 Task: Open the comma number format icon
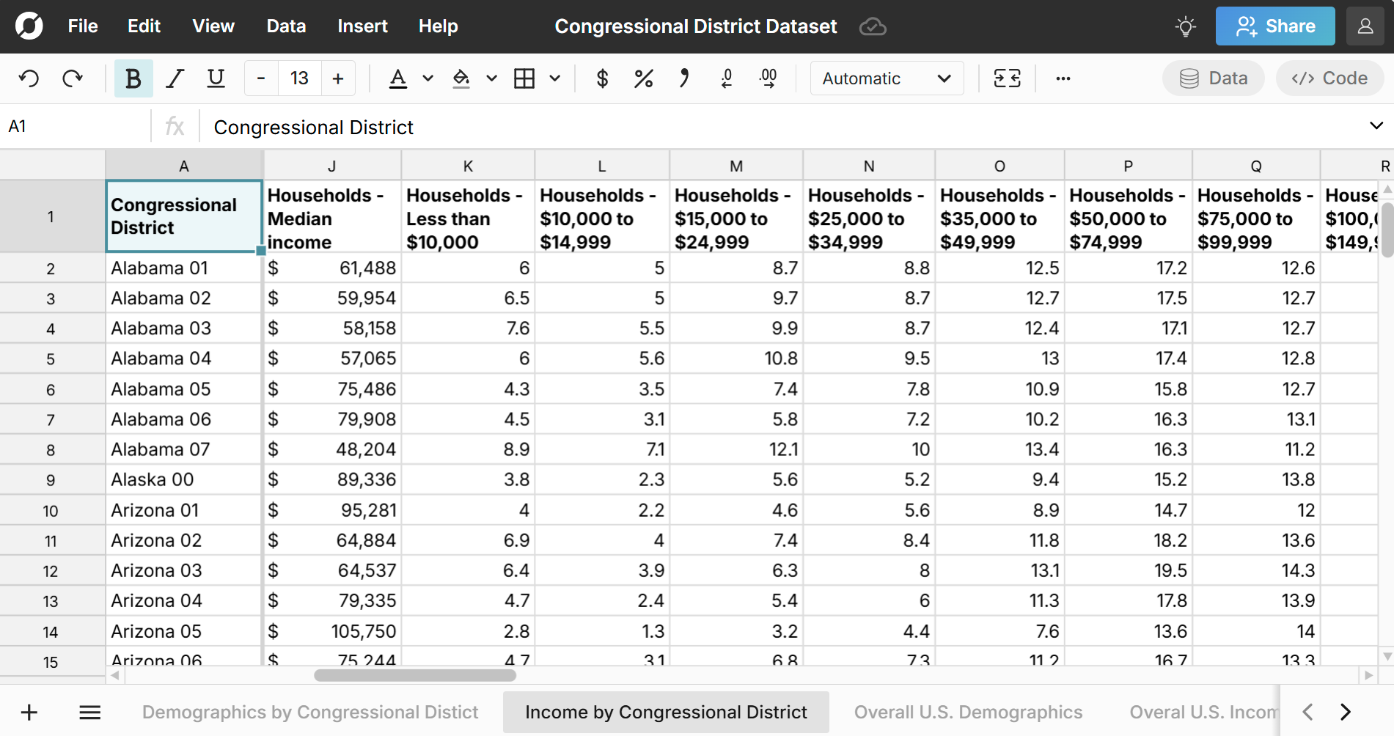(x=683, y=78)
